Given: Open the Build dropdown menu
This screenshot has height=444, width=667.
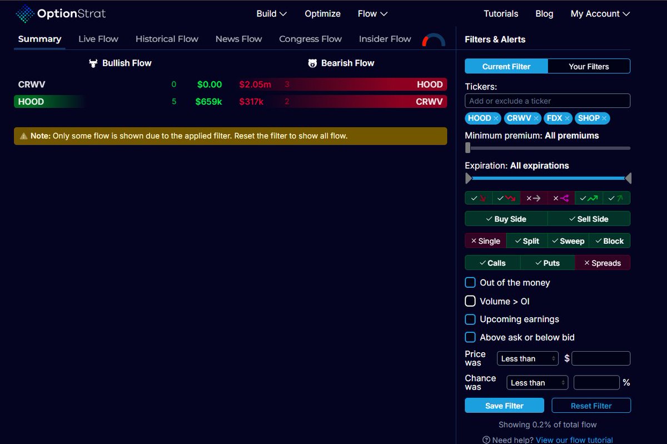Looking at the screenshot, I should click(271, 13).
